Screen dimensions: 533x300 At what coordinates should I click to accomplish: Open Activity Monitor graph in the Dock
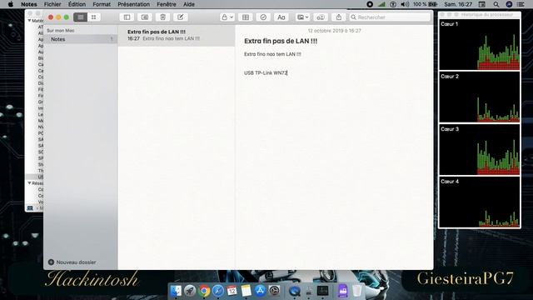[x=322, y=291]
